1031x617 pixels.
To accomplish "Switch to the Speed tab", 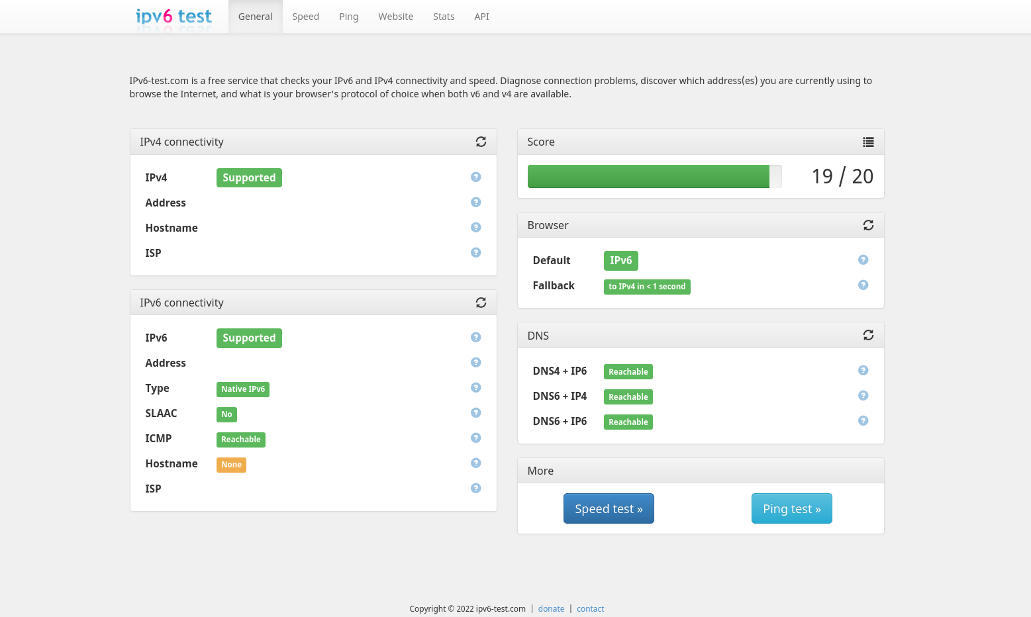I will pos(305,17).
